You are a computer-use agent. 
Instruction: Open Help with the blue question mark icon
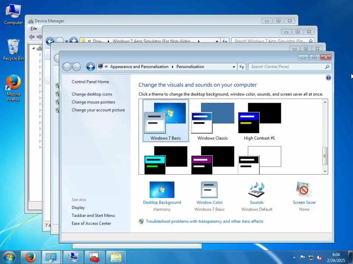point(328,78)
